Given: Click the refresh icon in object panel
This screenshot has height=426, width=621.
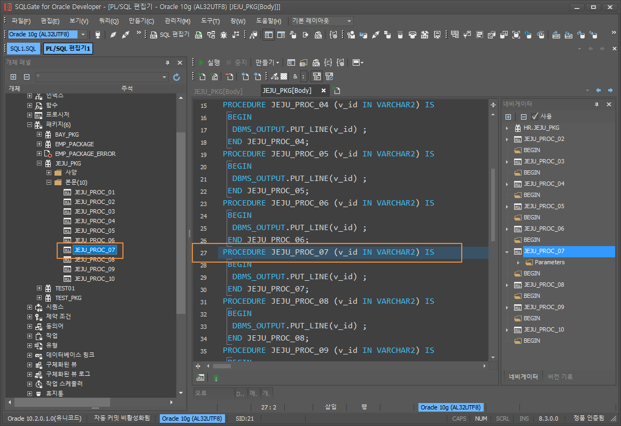Looking at the screenshot, I should point(177,77).
